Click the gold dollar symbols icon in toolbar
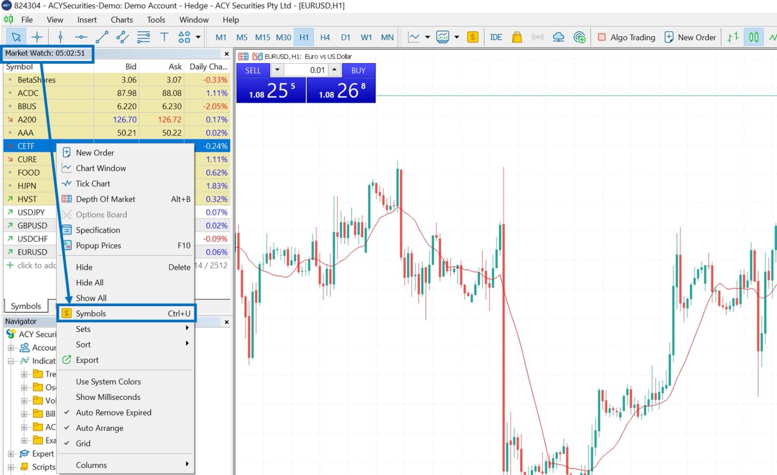The height and width of the screenshot is (475, 777). tap(472, 37)
